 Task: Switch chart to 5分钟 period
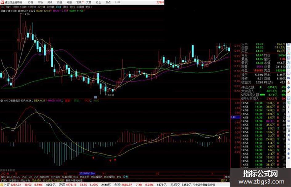click(x=23, y=7)
